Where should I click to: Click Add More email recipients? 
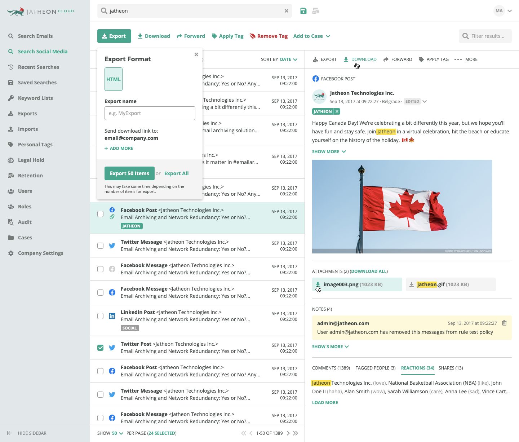(119, 149)
